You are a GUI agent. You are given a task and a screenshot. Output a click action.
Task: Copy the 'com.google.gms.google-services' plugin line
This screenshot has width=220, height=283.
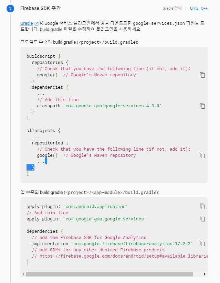[x=202, y=219]
